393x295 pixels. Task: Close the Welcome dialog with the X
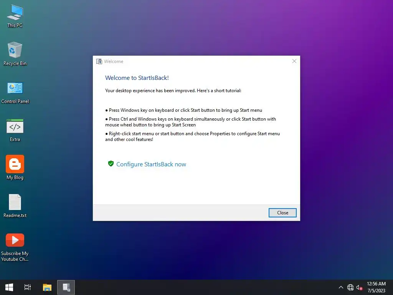pos(294,61)
